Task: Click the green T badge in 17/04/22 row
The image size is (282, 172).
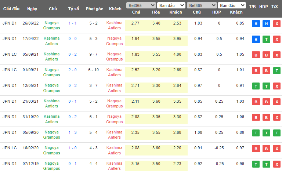Action: [x=267, y=39]
